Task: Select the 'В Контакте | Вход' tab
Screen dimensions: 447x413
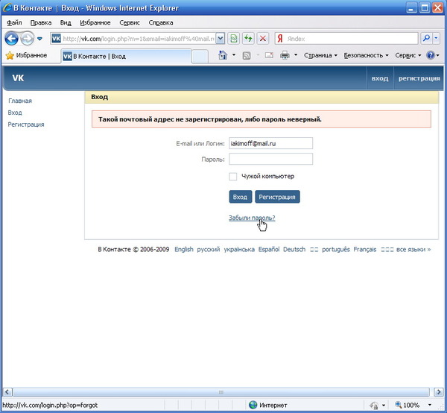Action: pyautogui.click(x=126, y=56)
